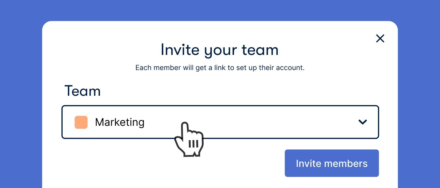Click the orange Marketing team color square
The height and width of the screenshot is (188, 440).
tap(81, 122)
